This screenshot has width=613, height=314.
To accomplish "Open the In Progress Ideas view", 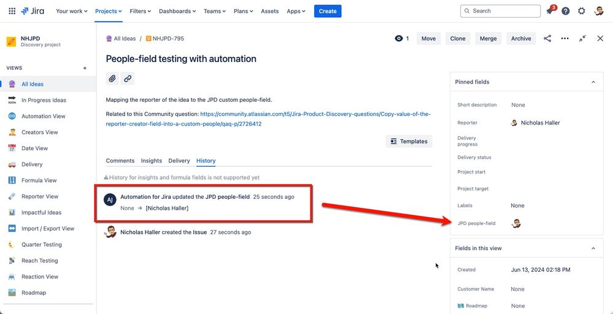I will point(48,100).
